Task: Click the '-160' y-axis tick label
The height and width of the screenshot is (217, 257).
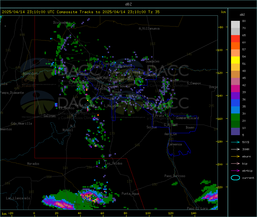Action: tap(219, 119)
